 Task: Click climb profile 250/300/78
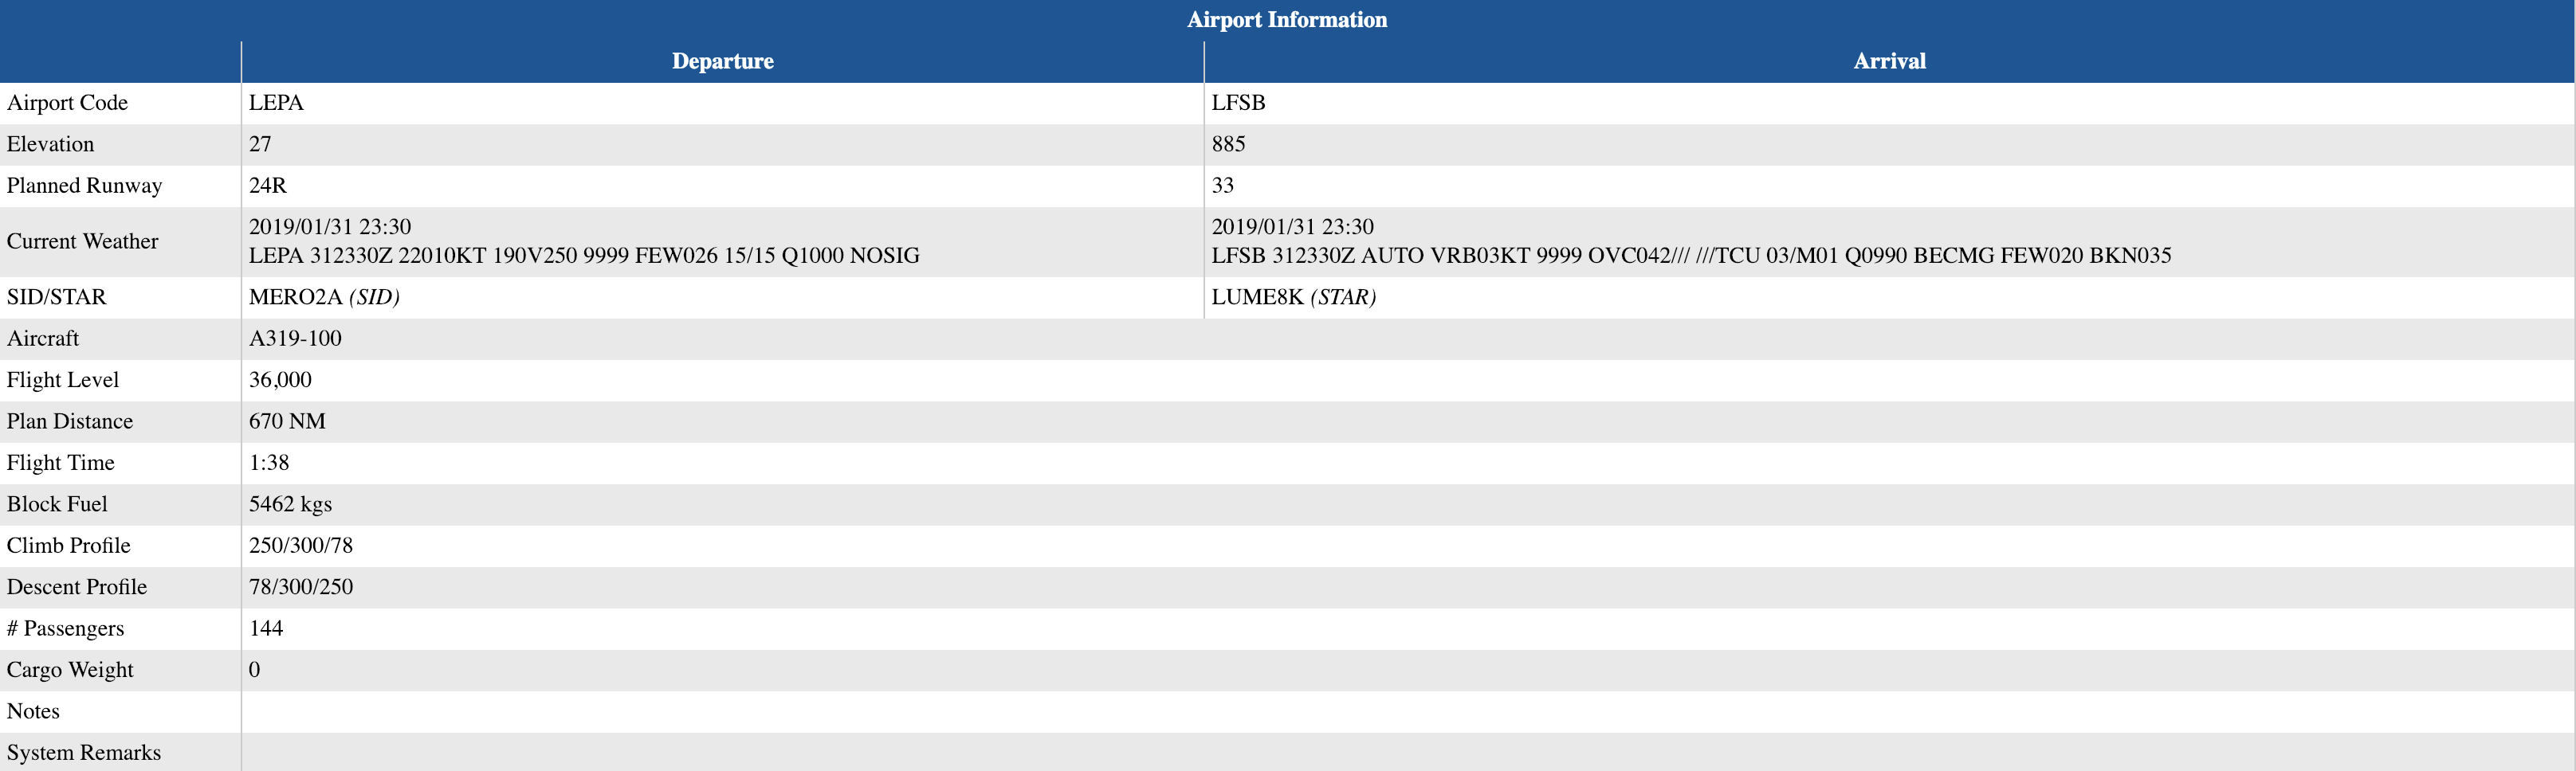click(x=301, y=546)
